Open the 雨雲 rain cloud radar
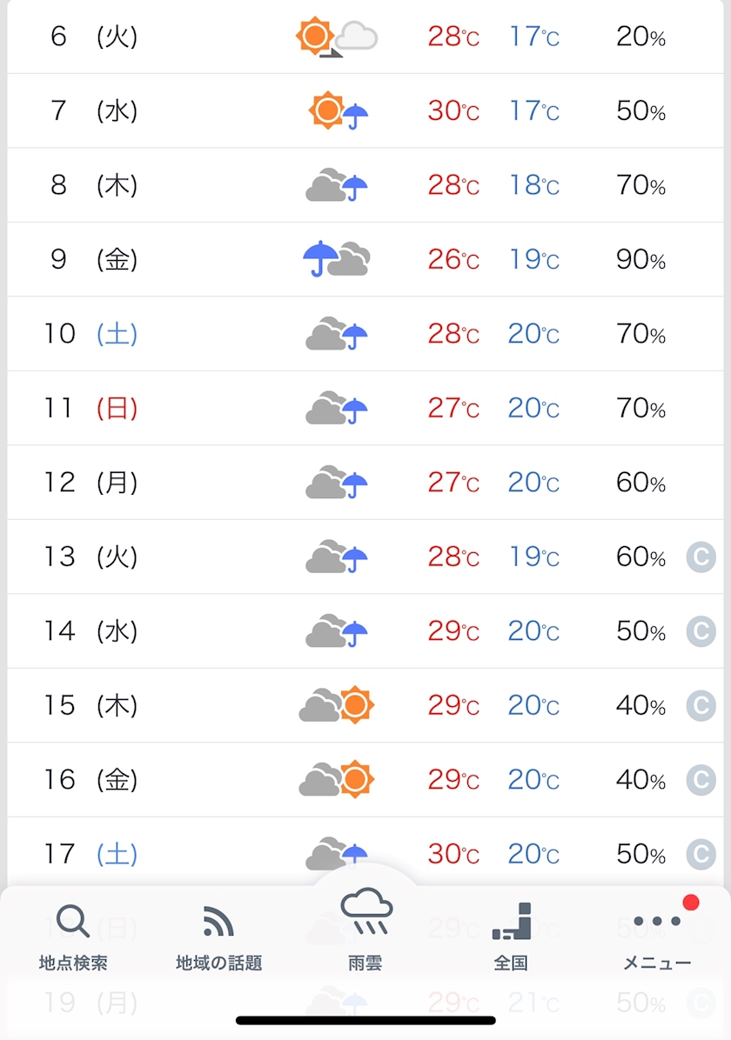The width and height of the screenshot is (731, 1040). pos(365,913)
